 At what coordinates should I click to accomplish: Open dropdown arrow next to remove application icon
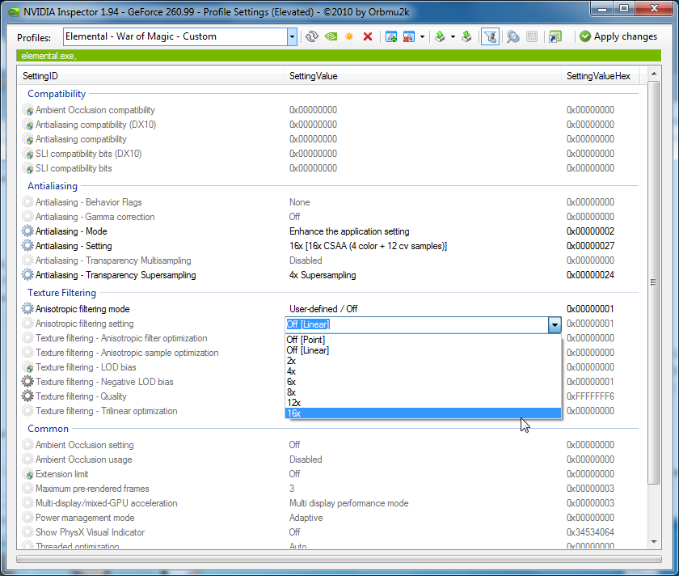pos(422,36)
